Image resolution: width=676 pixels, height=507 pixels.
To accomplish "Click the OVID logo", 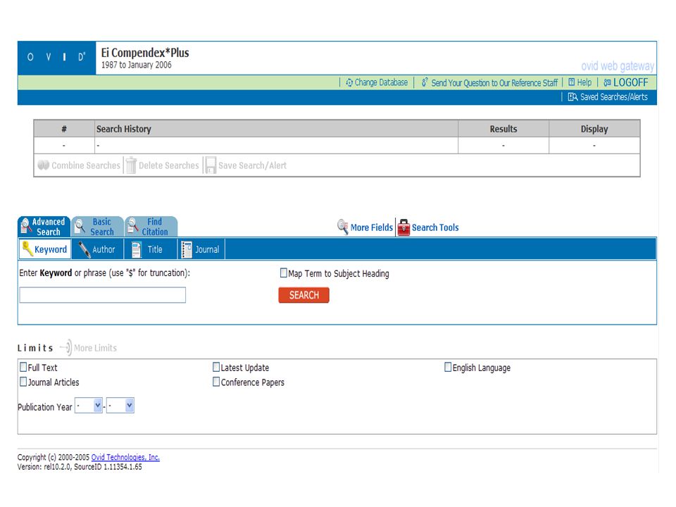I will tap(56, 58).
